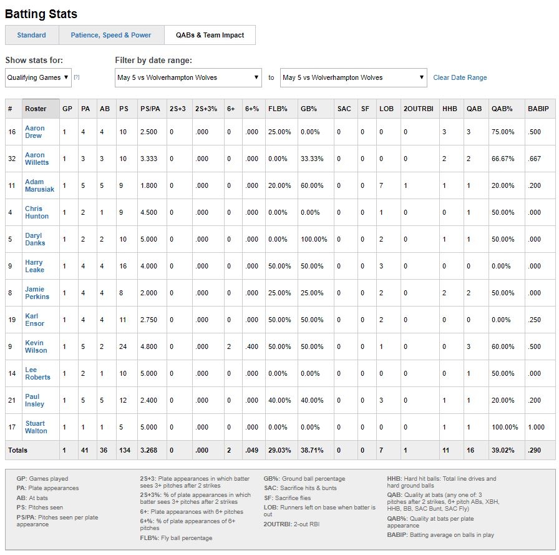Sort by 6+% column header
This screenshot has width=559, height=555.
pos(253,109)
